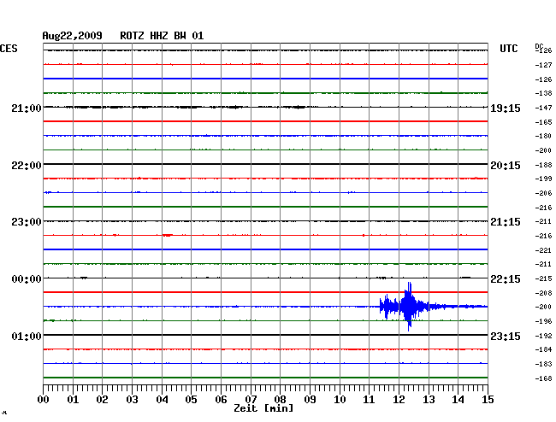
Task: Click the 22:00 local time label
Action: point(27,166)
